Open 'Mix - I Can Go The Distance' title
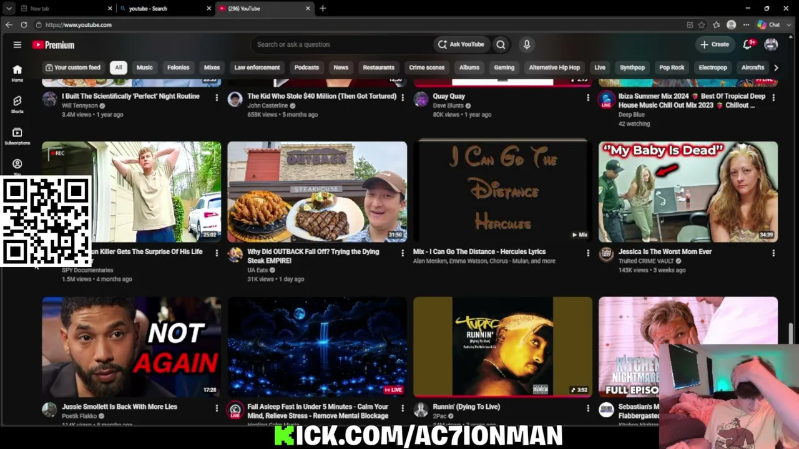 479,251
